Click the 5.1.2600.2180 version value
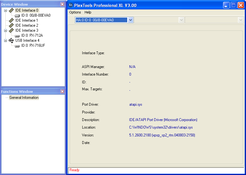Viewport: 246px width, 175px height. coord(162,135)
